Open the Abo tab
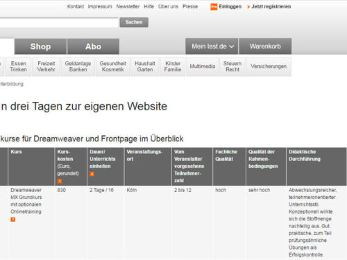 93,46
